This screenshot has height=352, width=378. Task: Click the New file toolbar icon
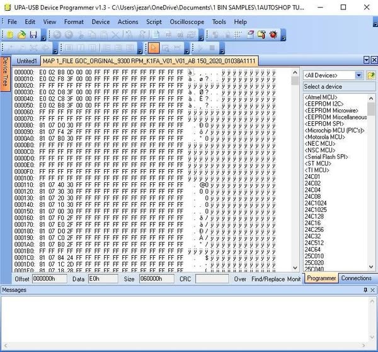(11, 35)
